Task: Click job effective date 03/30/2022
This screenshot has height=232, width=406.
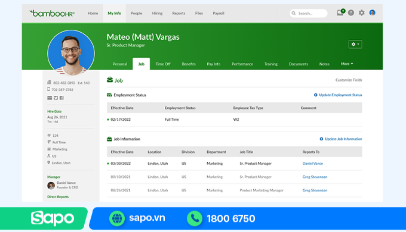Action: click(121, 164)
